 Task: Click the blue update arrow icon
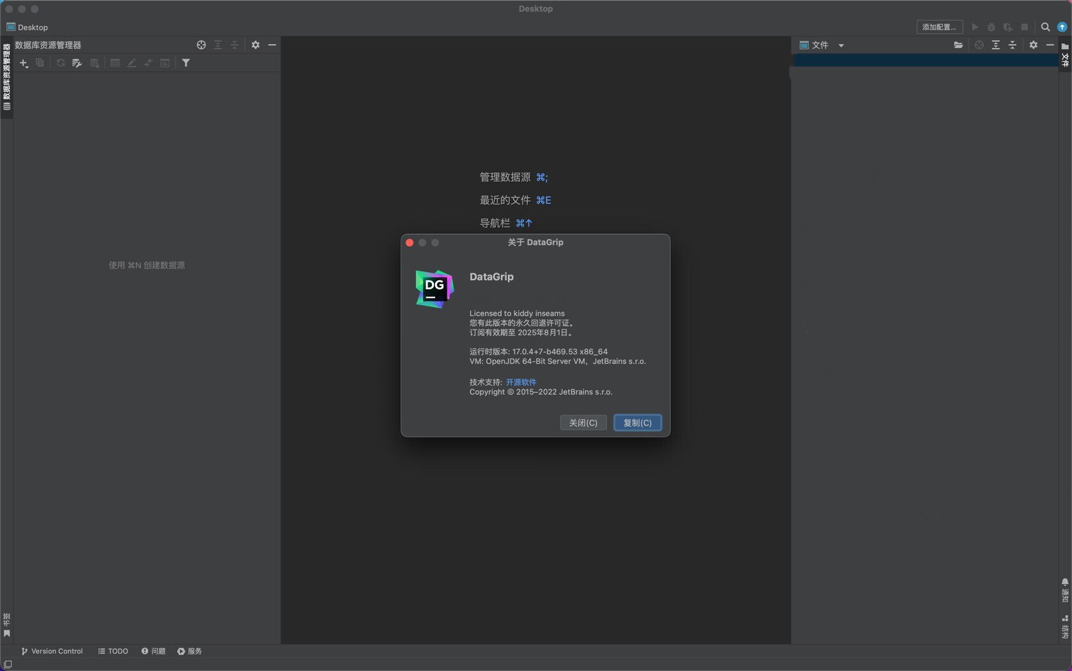1062,27
